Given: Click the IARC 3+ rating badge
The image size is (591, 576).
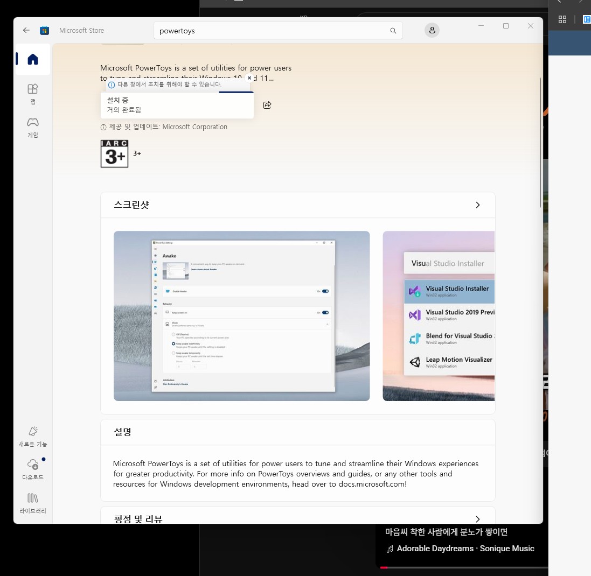Looking at the screenshot, I should point(115,154).
